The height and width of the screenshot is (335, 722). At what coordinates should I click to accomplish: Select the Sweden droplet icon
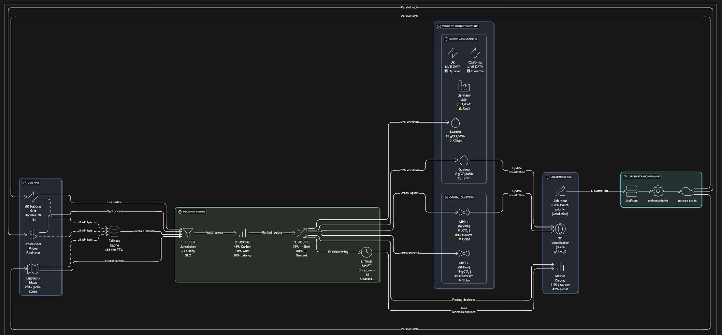(x=455, y=123)
